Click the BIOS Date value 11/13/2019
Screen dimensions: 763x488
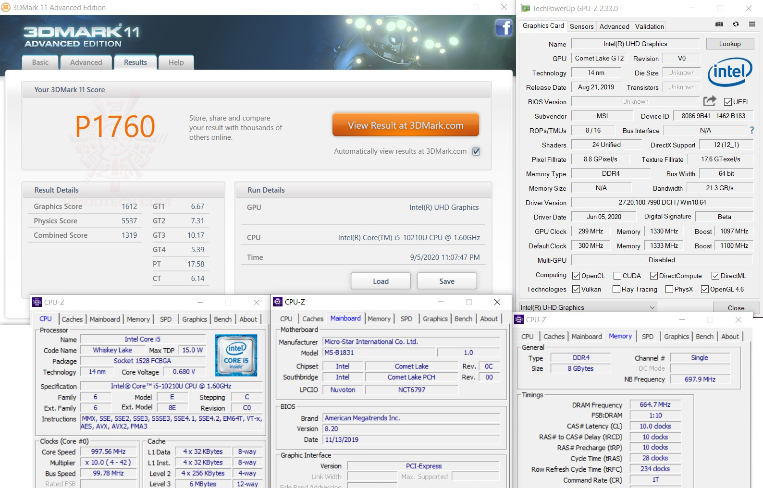pos(411,439)
